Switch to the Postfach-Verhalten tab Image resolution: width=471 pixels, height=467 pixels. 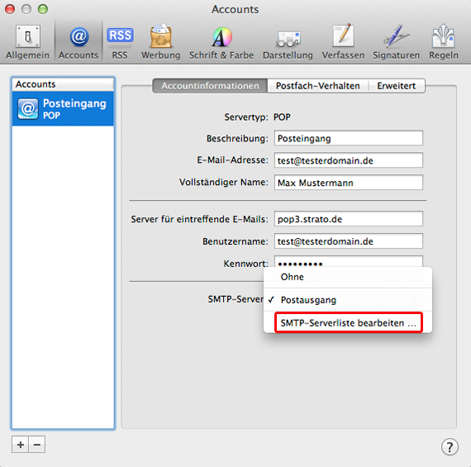[318, 86]
